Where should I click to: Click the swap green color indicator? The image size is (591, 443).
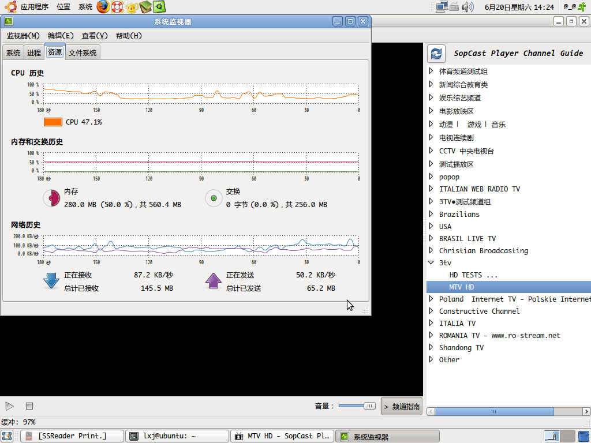click(x=214, y=198)
